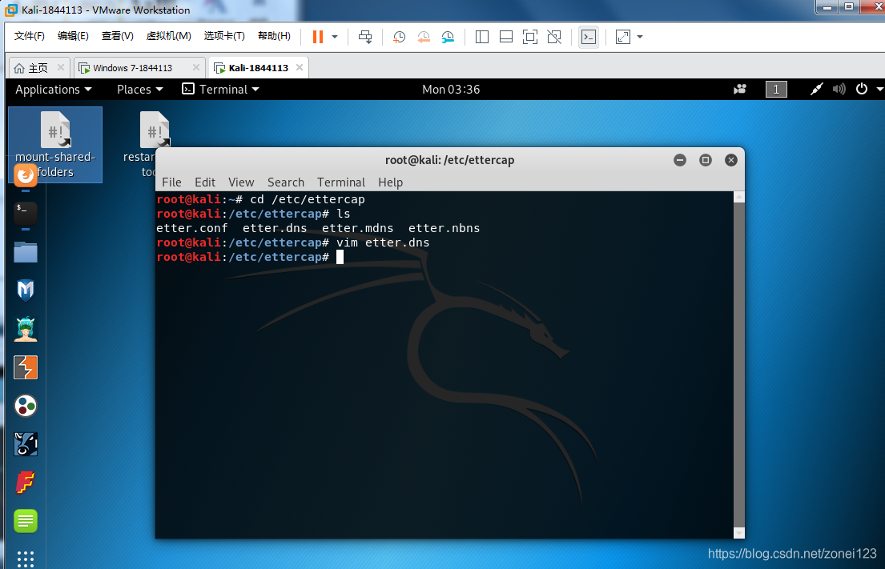This screenshot has height=569, width=885.
Task: Click the Mon 03:36 clock
Action: coord(451,89)
